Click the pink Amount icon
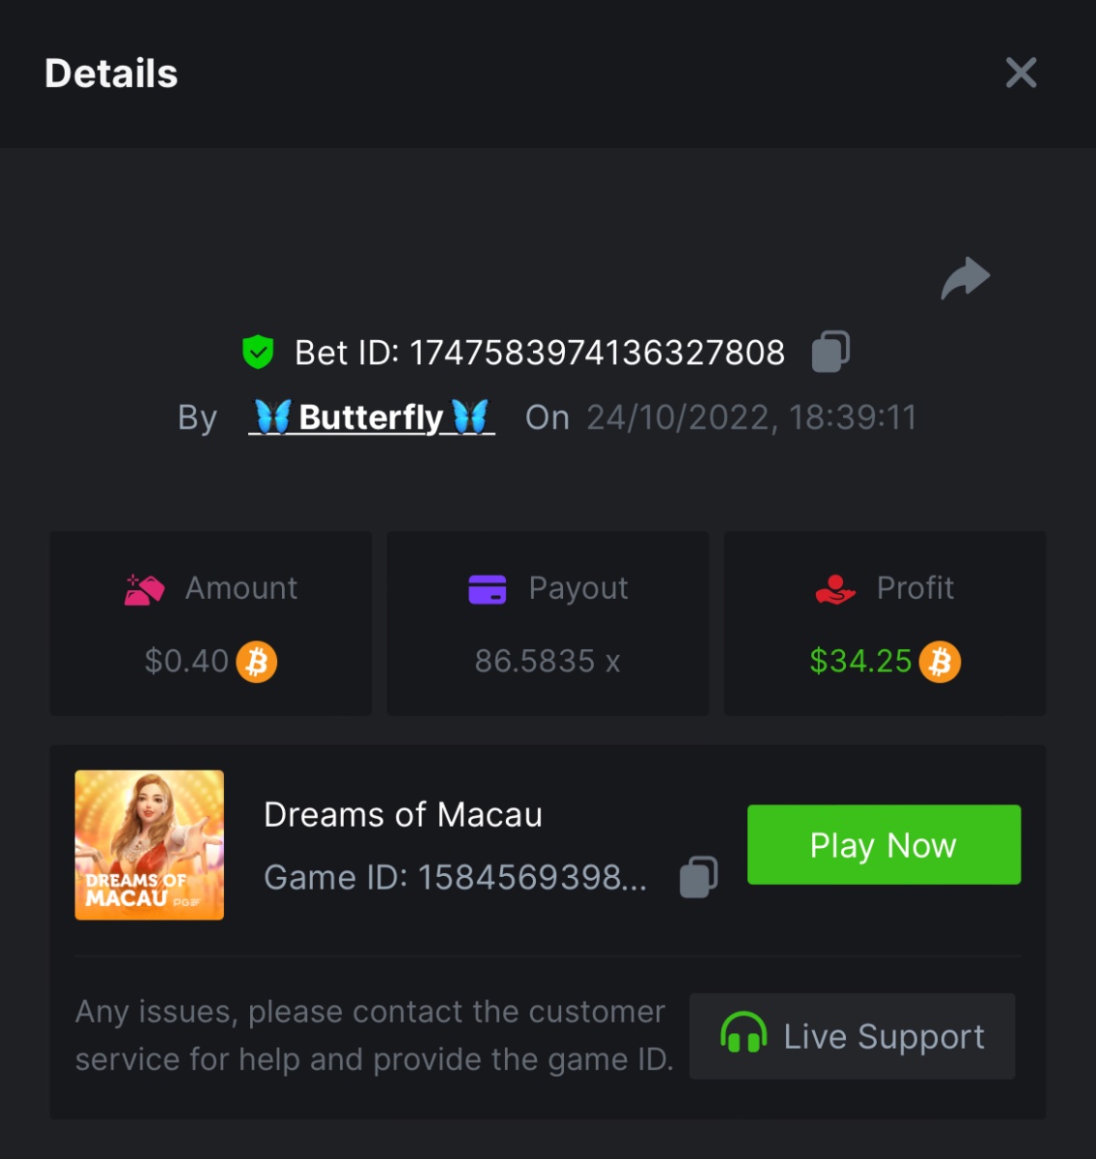 click(x=144, y=588)
